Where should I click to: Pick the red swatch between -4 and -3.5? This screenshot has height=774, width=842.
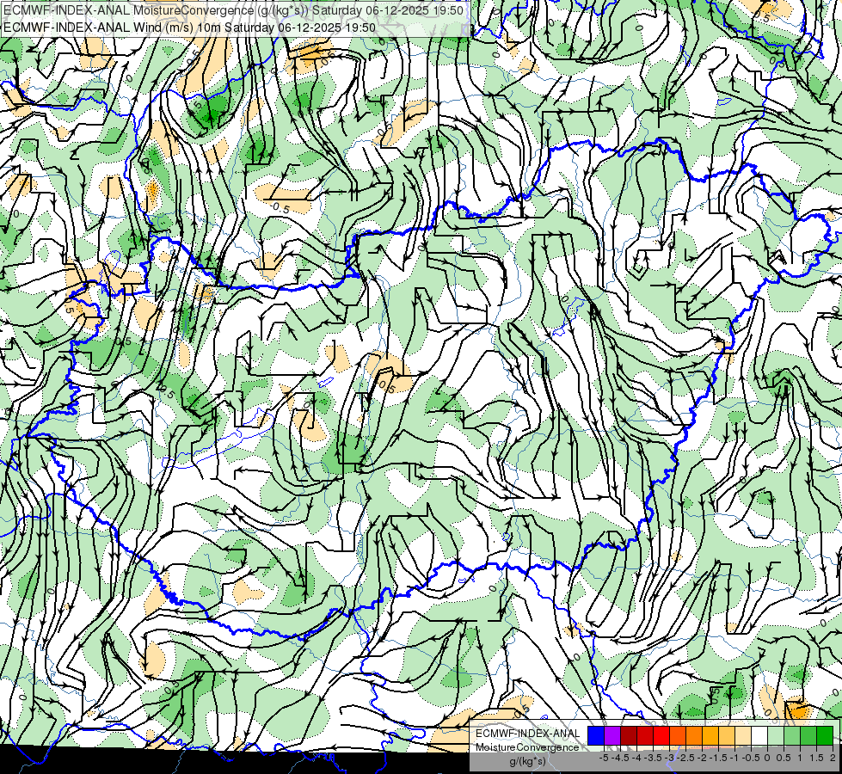(x=645, y=735)
